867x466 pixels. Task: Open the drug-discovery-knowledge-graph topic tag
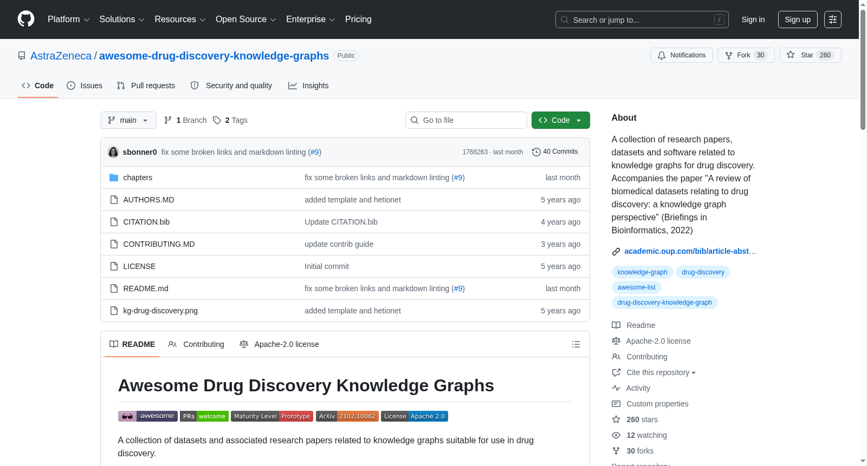(x=664, y=303)
